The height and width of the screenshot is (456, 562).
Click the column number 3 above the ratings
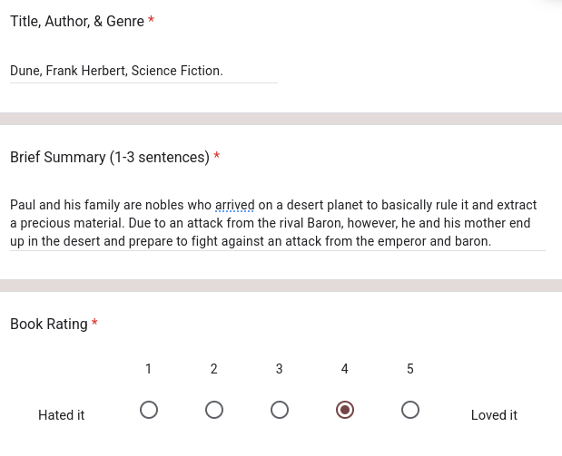pyautogui.click(x=280, y=369)
